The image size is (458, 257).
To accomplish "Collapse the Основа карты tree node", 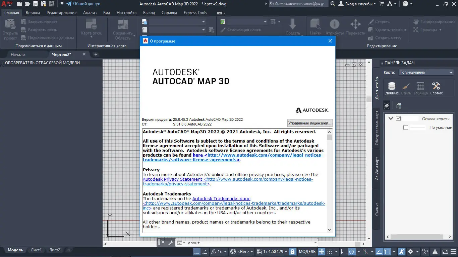I will click(x=390, y=118).
